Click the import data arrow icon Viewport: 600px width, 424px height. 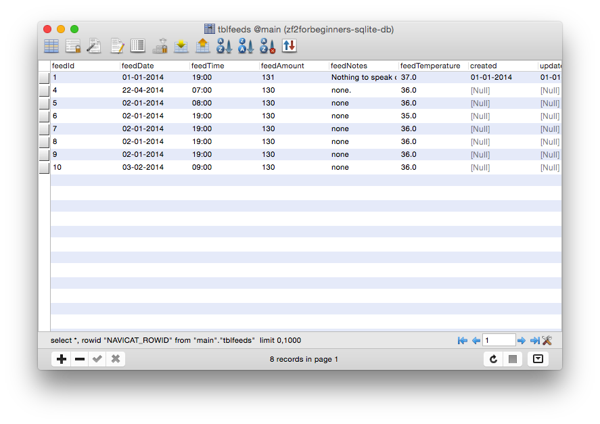click(181, 46)
